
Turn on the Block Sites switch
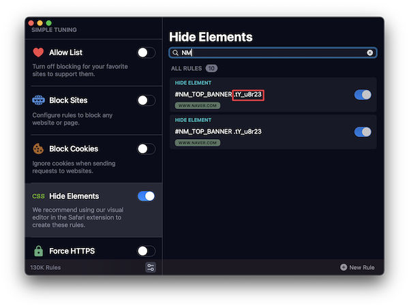[x=146, y=100]
